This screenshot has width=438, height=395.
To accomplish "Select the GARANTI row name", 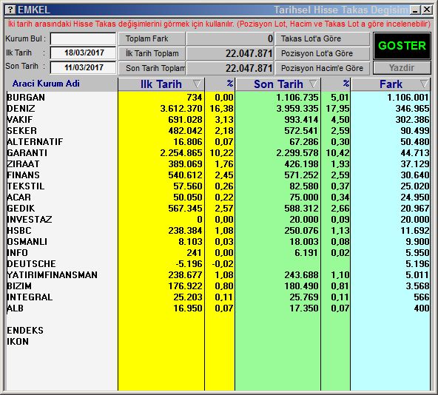I will pos(27,153).
